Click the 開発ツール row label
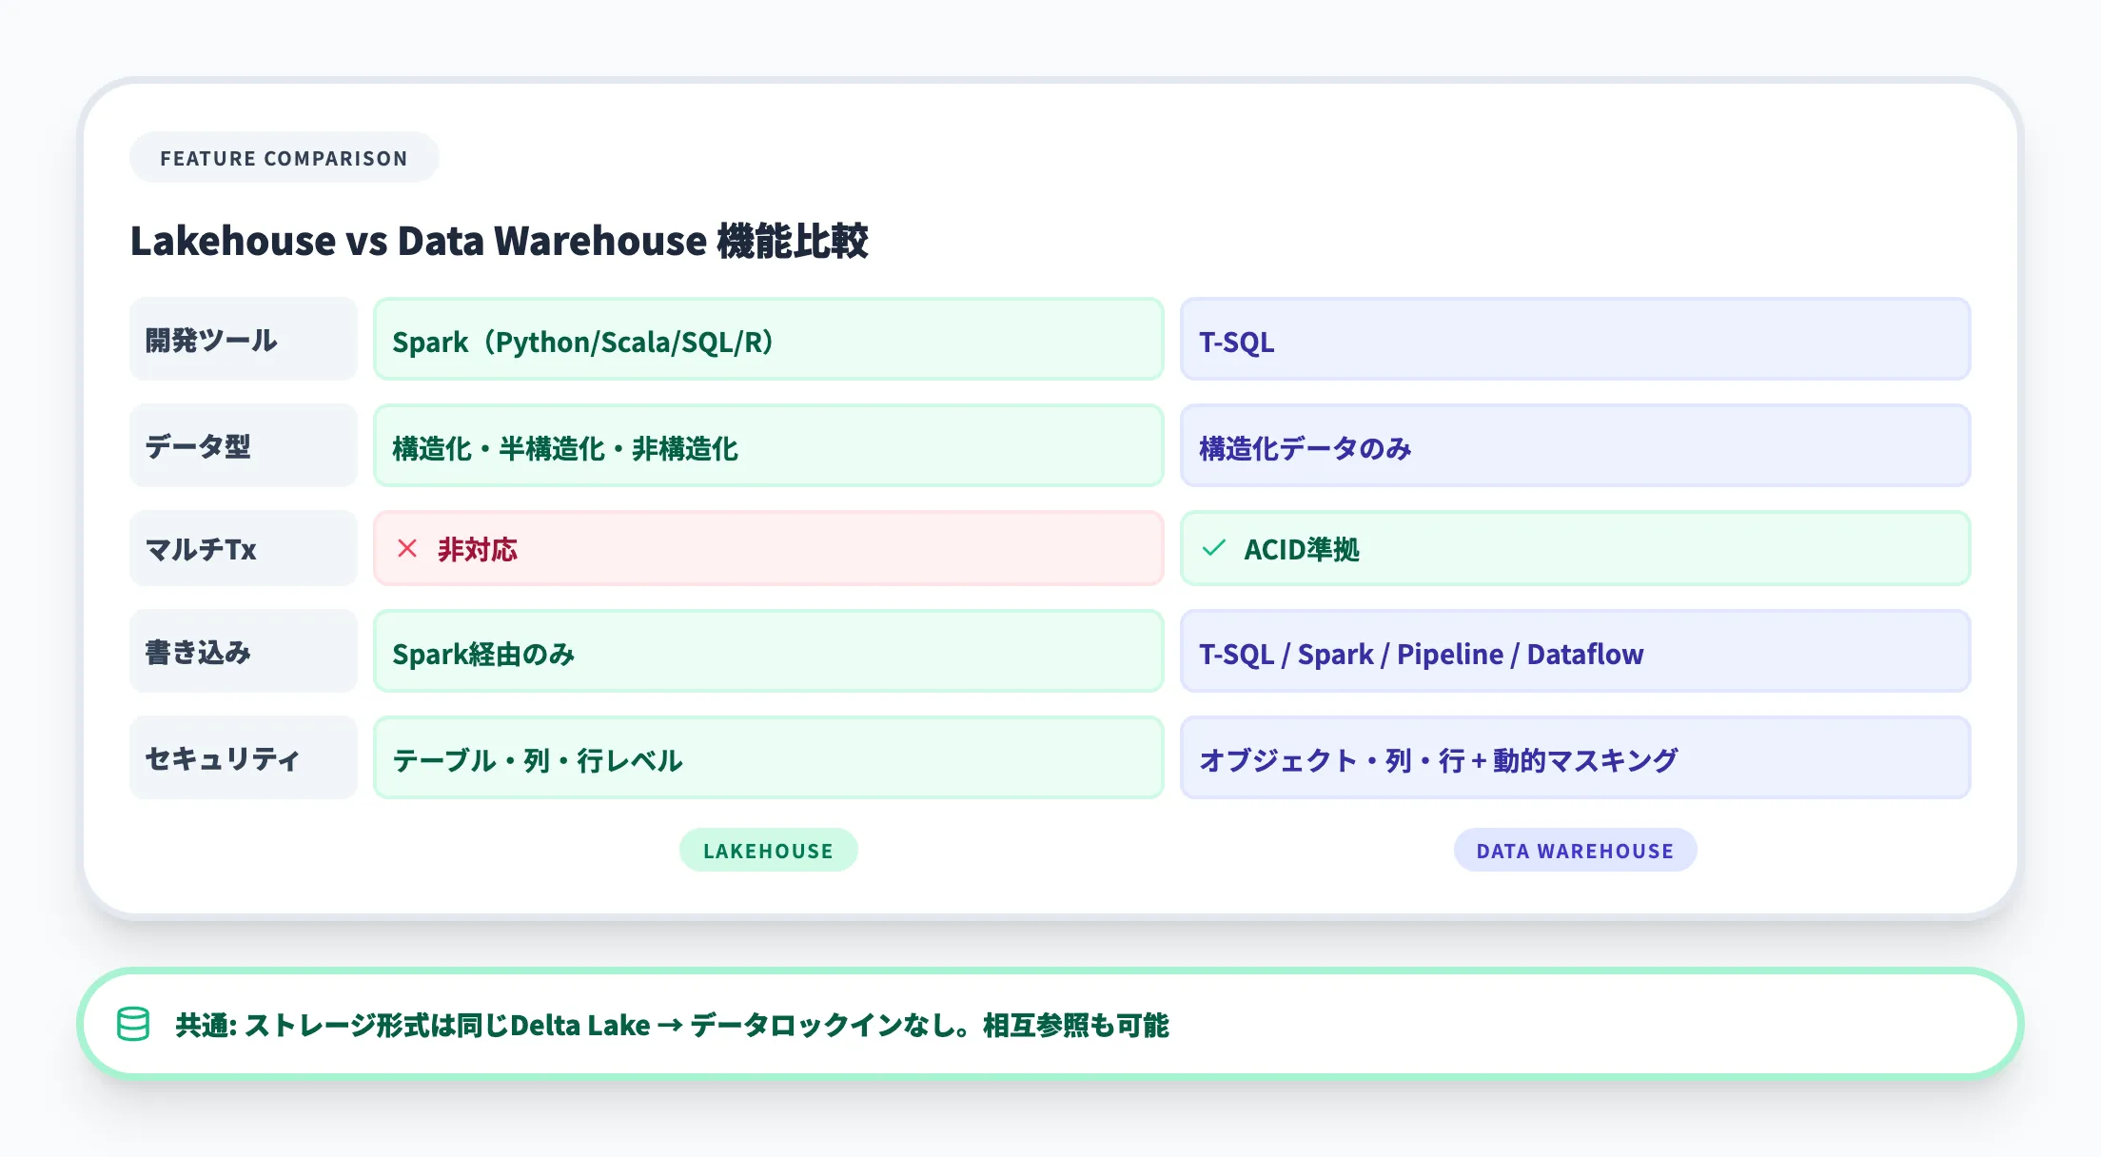This screenshot has height=1157, width=2101. tap(243, 340)
